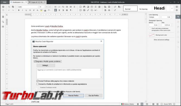Click the Insert Hyperlink icon
Image resolution: width=181 pixels, height=106 pixels.
[x=88, y=10]
